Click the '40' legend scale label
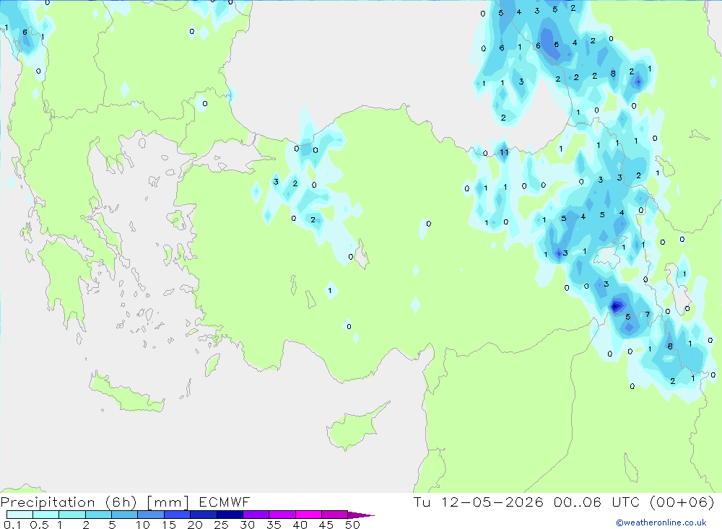The height and width of the screenshot is (529, 722). [300, 525]
